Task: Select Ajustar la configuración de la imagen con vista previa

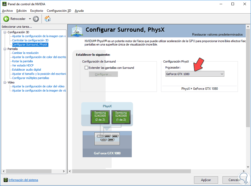Action: [x=39, y=36]
